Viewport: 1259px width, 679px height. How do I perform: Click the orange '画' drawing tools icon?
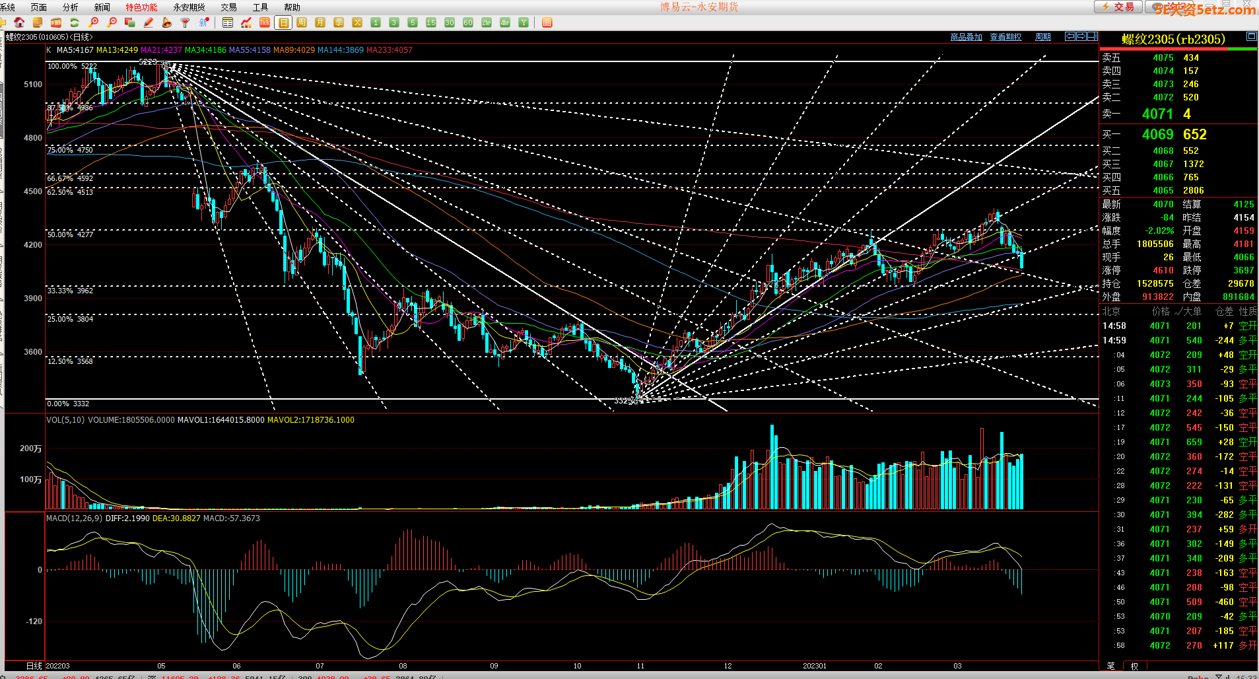(x=547, y=22)
